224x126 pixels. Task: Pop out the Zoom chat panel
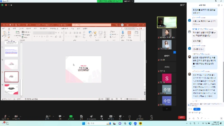point(219,5)
